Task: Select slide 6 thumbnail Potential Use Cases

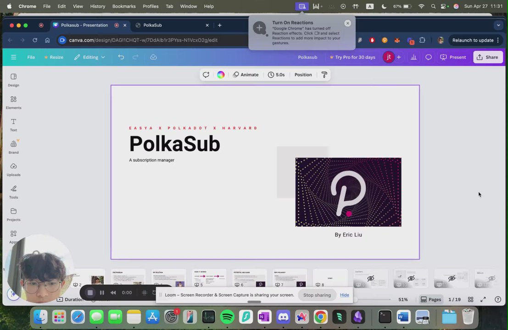Action: pyautogui.click(x=250, y=278)
